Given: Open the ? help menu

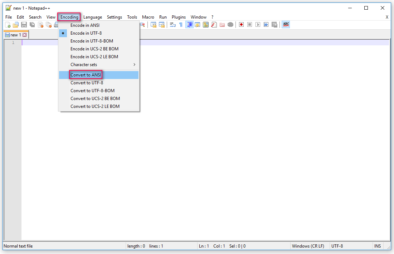Looking at the screenshot, I should [x=212, y=17].
